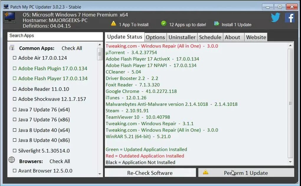This screenshot has height=186, width=301.
Task: Click the Patch My PC title bar icon
Action: tap(6, 7)
